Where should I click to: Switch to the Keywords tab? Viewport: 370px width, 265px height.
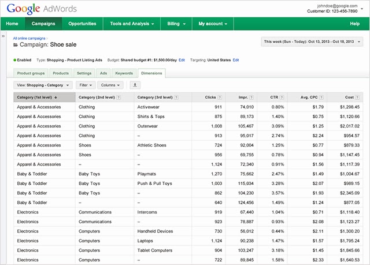coord(124,73)
